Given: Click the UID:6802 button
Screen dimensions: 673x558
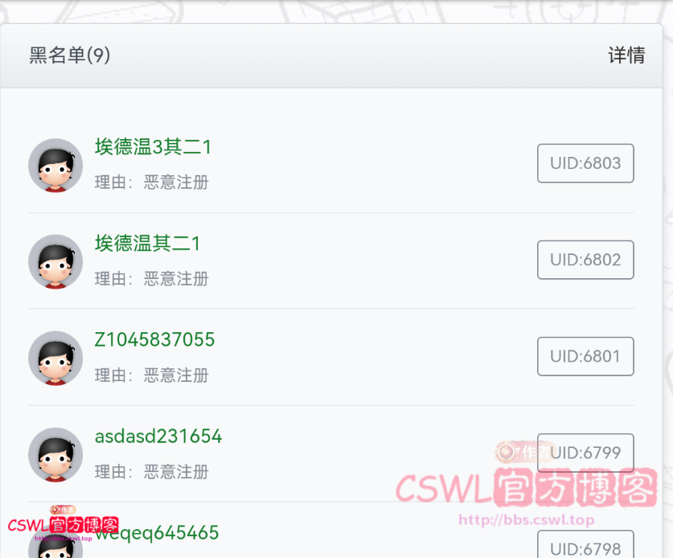Looking at the screenshot, I should (x=585, y=260).
